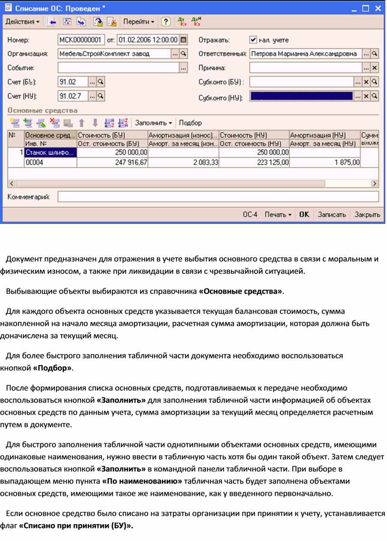Viewport: 387px width, 541px height.
Task: Open the Заполнить dropdown menu
Action: 153,123
